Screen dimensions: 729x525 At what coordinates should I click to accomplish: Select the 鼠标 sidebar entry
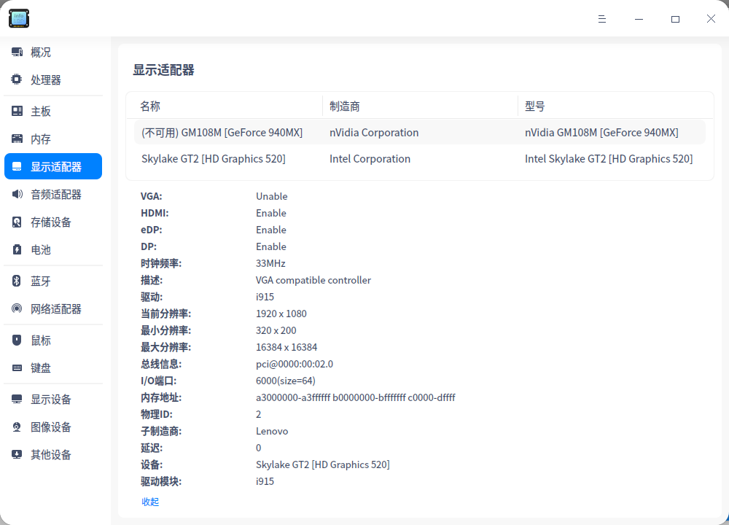coord(53,340)
